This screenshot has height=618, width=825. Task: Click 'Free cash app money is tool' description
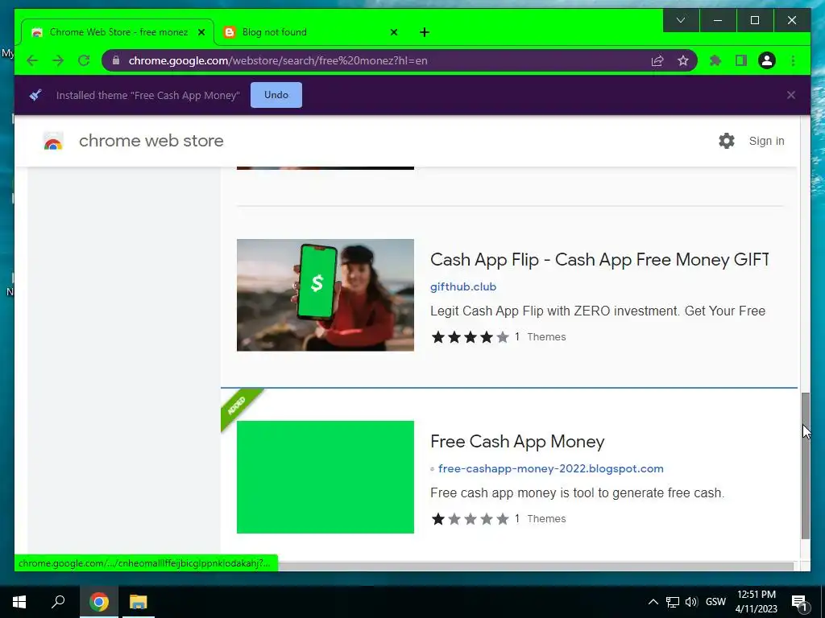point(577,493)
